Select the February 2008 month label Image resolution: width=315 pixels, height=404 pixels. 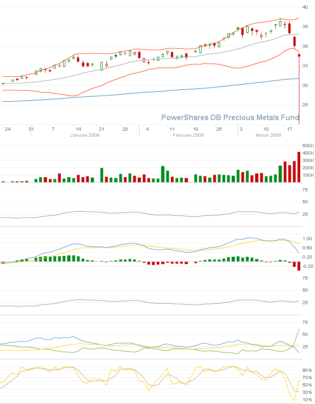point(188,135)
